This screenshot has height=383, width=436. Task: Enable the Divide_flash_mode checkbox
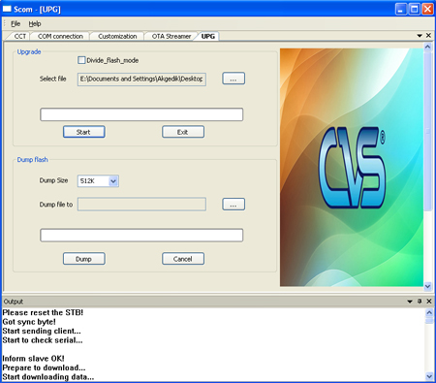81,60
